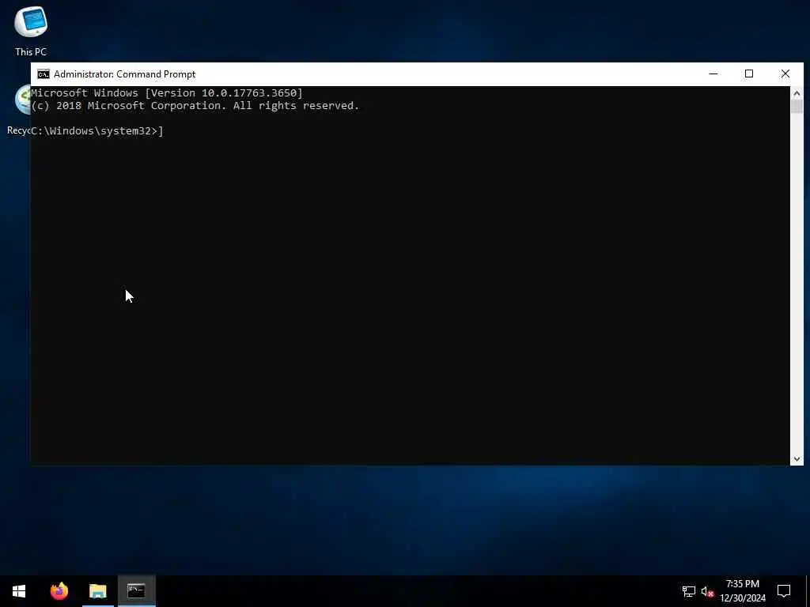Click the Show desktop strip
Screen dimensions: 810x607
(x=808, y=591)
